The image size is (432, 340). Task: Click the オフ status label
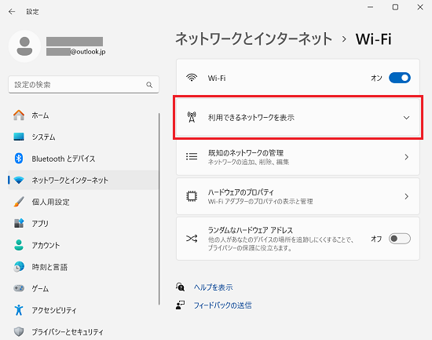click(376, 239)
